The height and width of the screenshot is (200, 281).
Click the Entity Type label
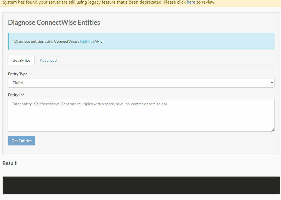(x=18, y=74)
